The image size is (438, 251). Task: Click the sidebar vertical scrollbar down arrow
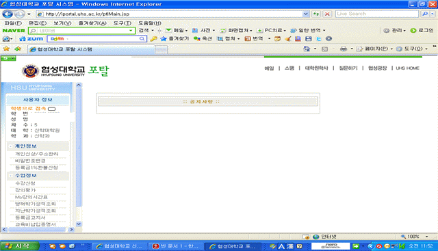point(79,224)
